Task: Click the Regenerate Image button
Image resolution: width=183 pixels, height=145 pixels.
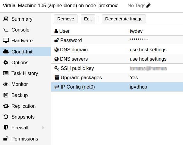Action: [124, 19]
